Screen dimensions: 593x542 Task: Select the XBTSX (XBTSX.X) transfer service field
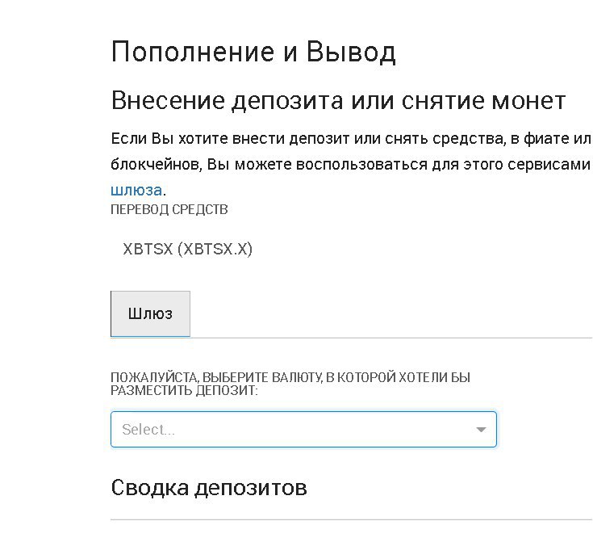(x=187, y=249)
